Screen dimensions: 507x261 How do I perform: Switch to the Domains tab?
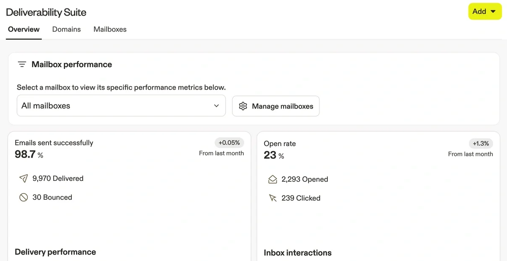(66, 29)
